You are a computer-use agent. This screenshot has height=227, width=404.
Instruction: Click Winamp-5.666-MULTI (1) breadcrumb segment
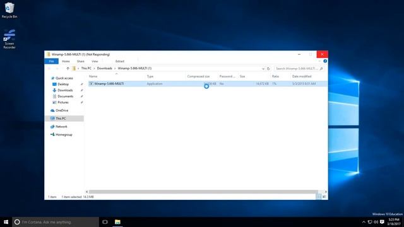tap(134, 69)
